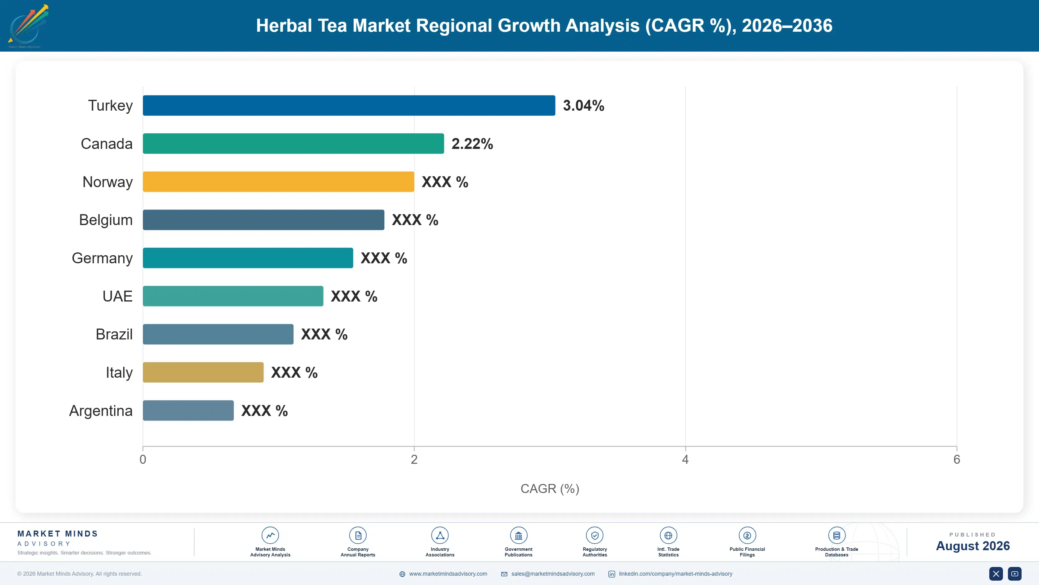Click the 3.04% value label
The height and width of the screenshot is (585, 1039).
[584, 106]
